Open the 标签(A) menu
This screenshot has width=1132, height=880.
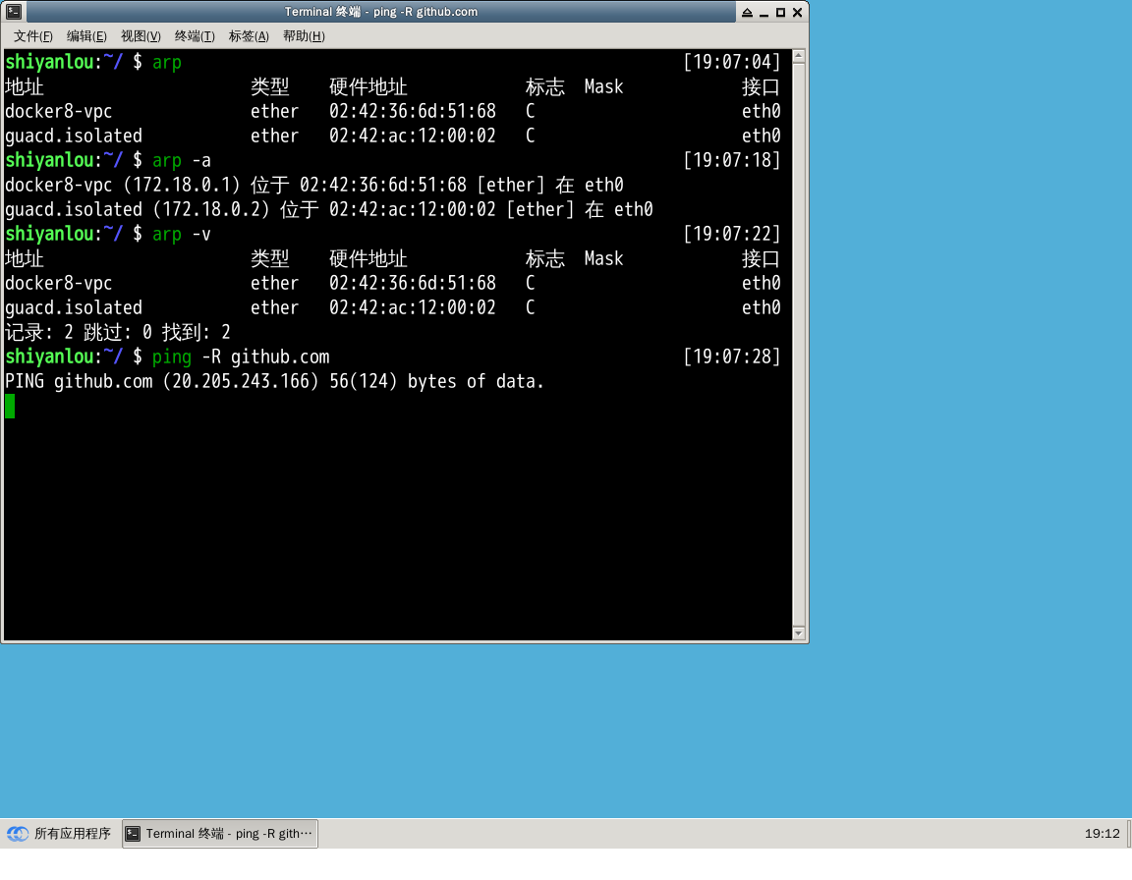tap(249, 36)
